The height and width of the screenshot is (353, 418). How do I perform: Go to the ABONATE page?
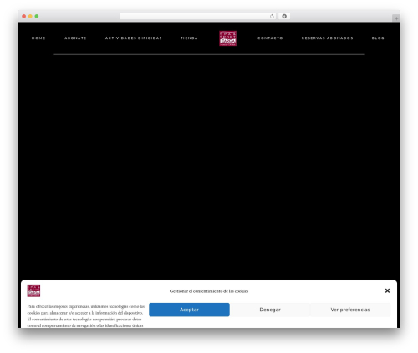75,38
